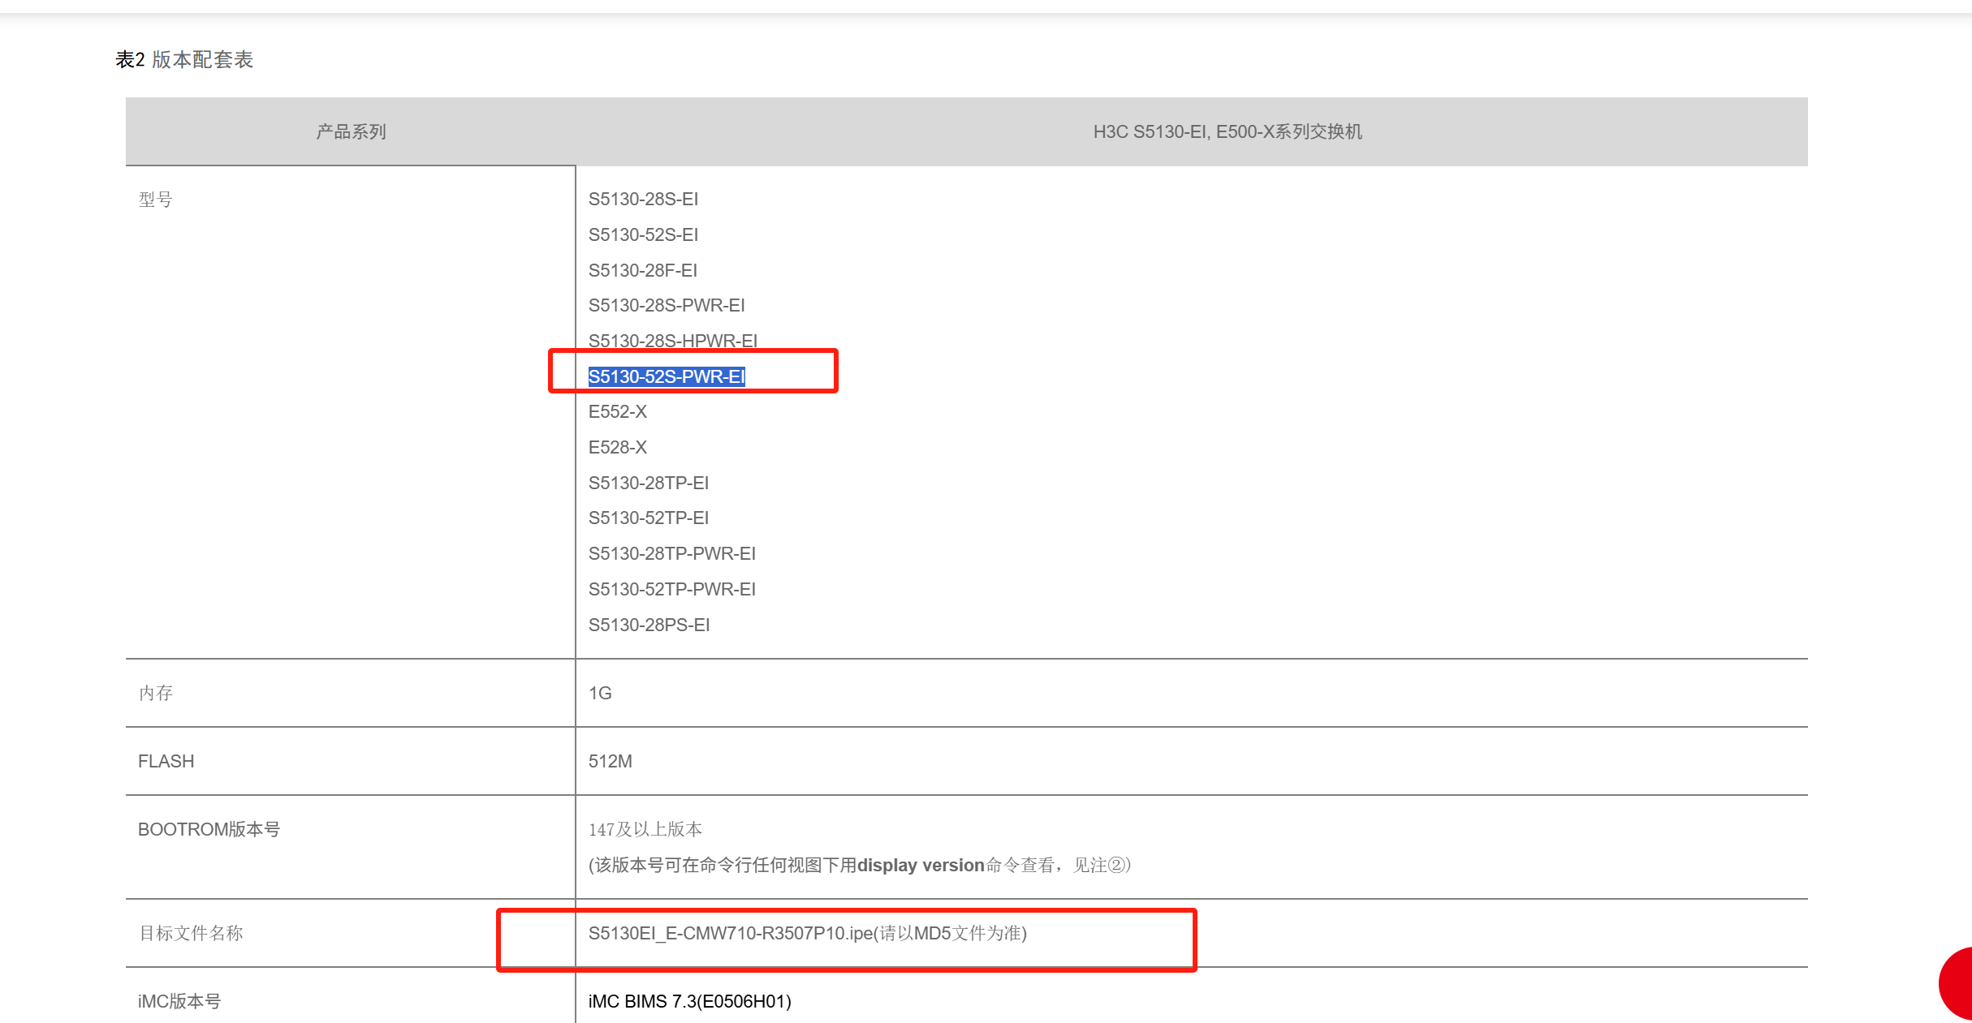Click the S5130-28TP-PWR-EI model entry
This screenshot has height=1023, width=1972.
pyautogui.click(x=671, y=553)
